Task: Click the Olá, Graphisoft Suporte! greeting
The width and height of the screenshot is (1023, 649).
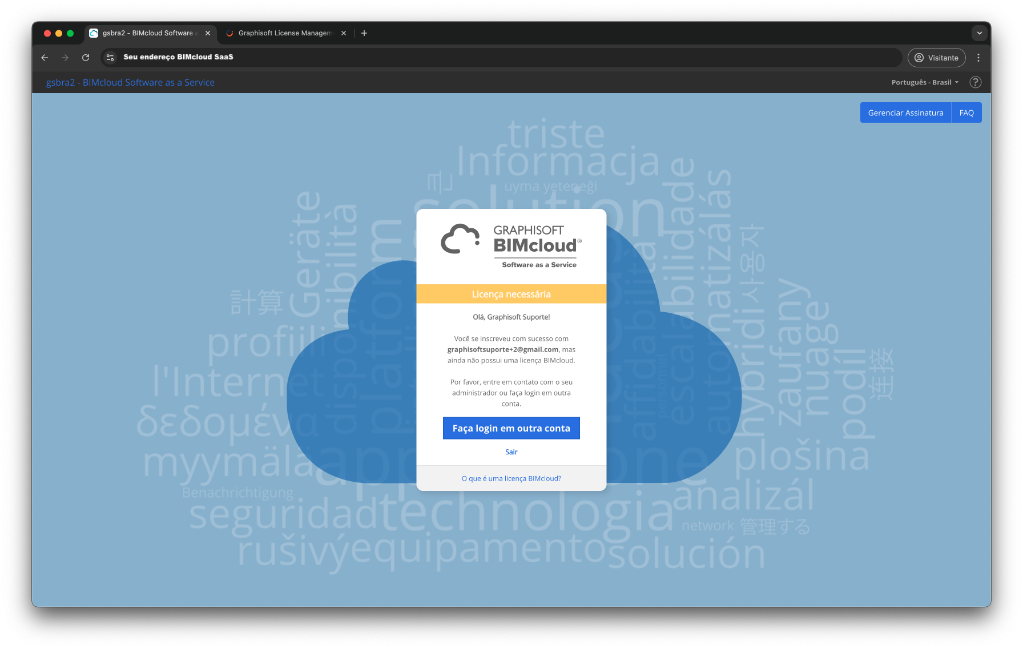Action: [511, 317]
